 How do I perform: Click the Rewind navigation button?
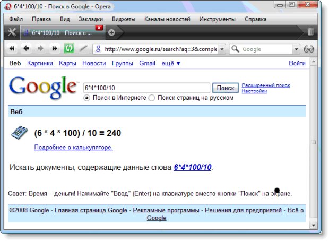pos(12,49)
